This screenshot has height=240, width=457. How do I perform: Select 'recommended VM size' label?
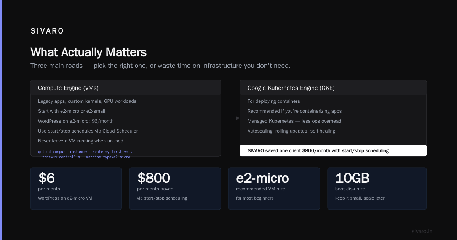(x=260, y=189)
